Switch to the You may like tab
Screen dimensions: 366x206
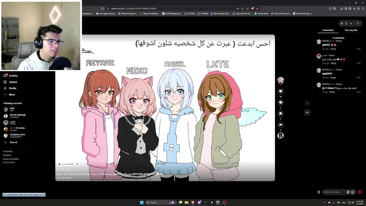(x=351, y=30)
